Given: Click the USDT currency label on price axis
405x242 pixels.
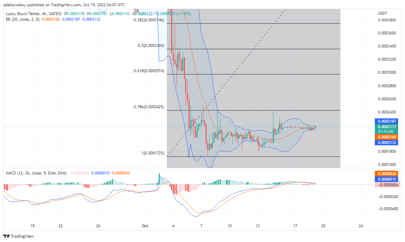Looking at the screenshot, I should point(383,13).
